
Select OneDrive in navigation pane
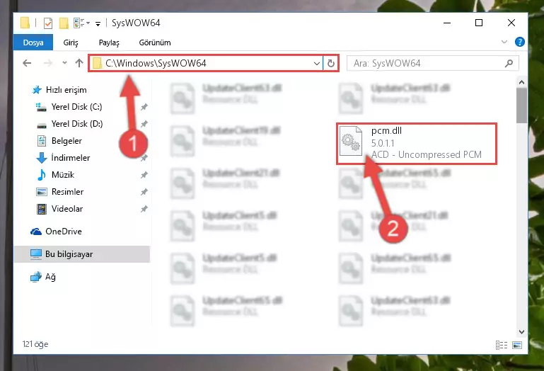64,232
